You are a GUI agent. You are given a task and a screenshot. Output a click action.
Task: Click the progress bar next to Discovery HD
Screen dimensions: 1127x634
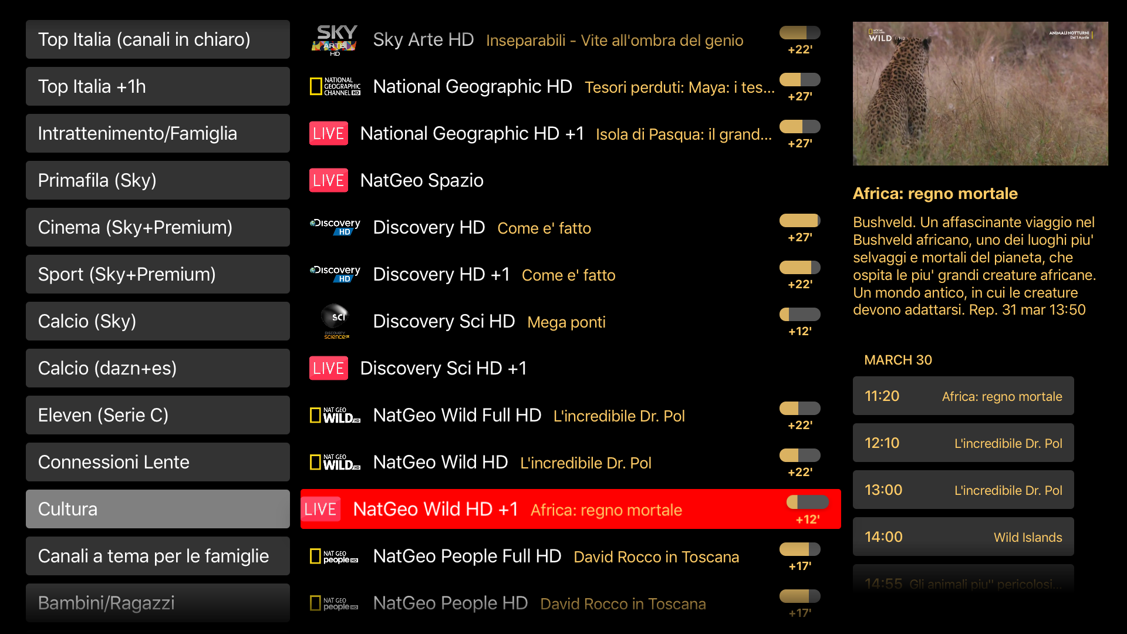coord(799,220)
